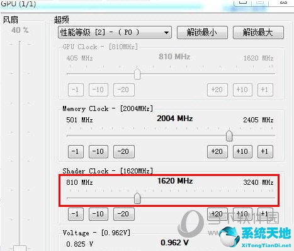The height and width of the screenshot is (251, 294).
Task: Increase Memory Clock by 10 MHz
Action: click(242, 151)
